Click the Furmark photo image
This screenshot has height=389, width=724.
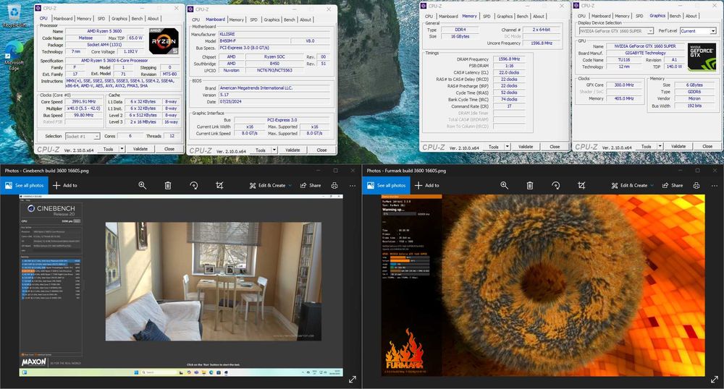pos(543,286)
